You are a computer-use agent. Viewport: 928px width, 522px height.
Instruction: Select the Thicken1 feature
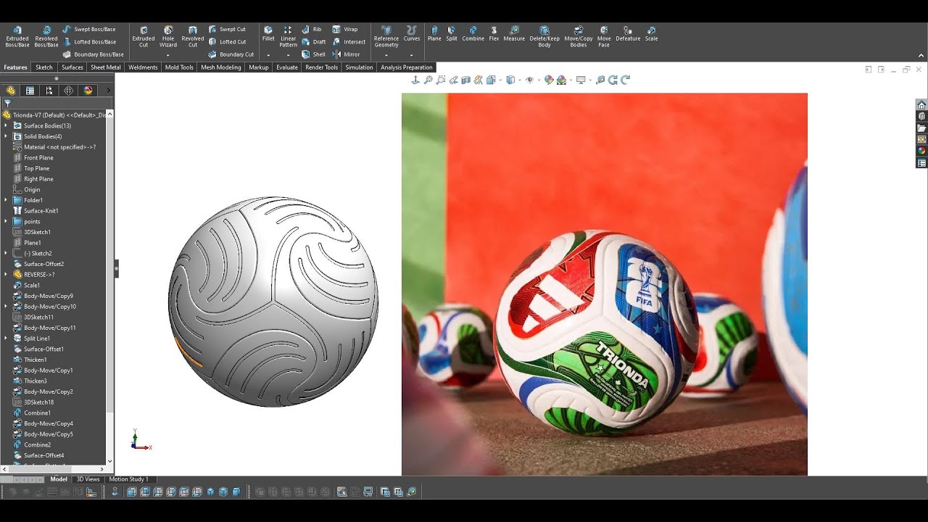[30, 360]
